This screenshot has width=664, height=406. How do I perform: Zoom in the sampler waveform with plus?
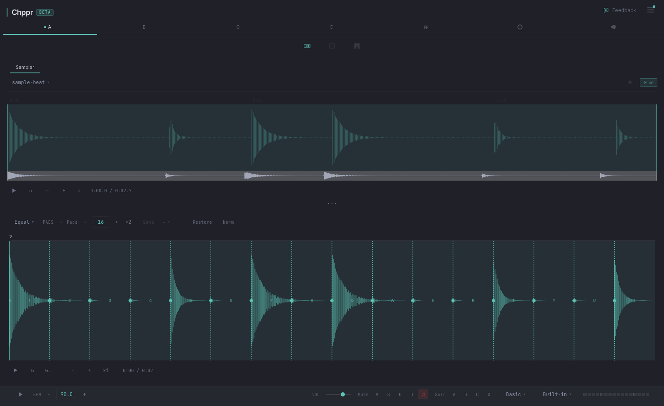(63, 191)
